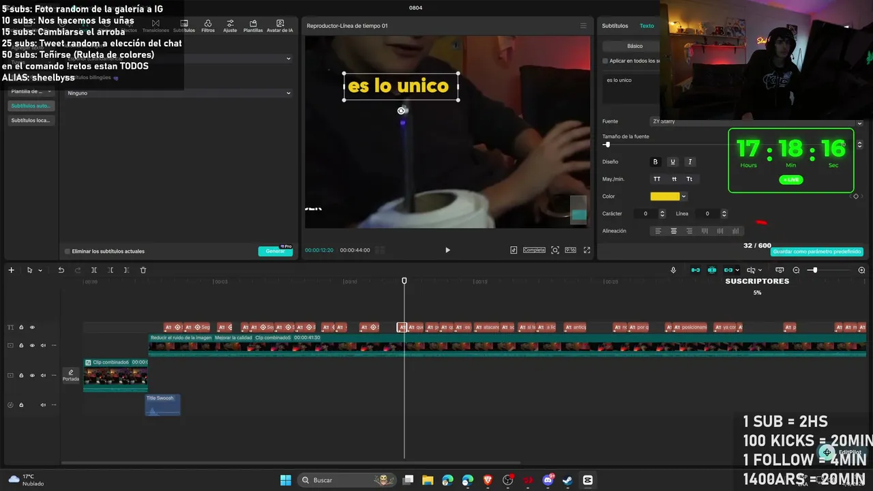Open the Avatar de IA tab

pos(280,26)
